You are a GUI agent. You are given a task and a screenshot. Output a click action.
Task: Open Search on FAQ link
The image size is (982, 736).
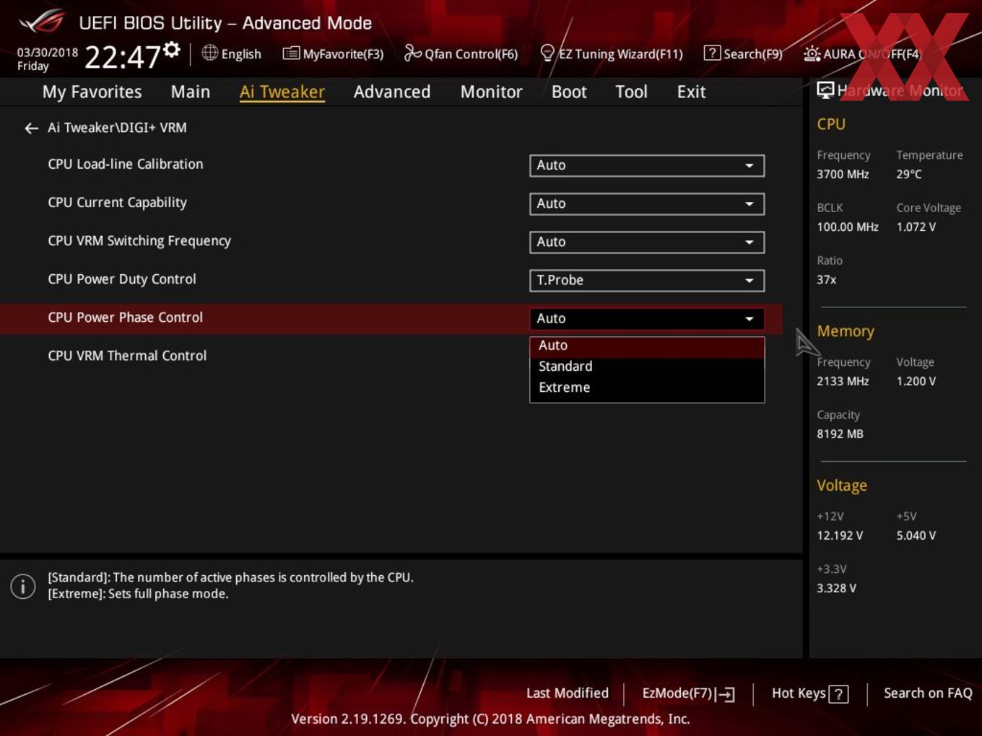tap(928, 693)
